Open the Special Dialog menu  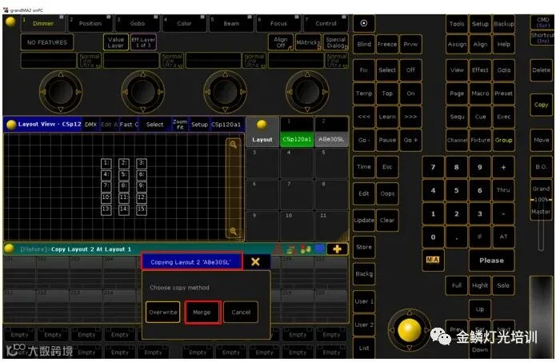pos(335,42)
